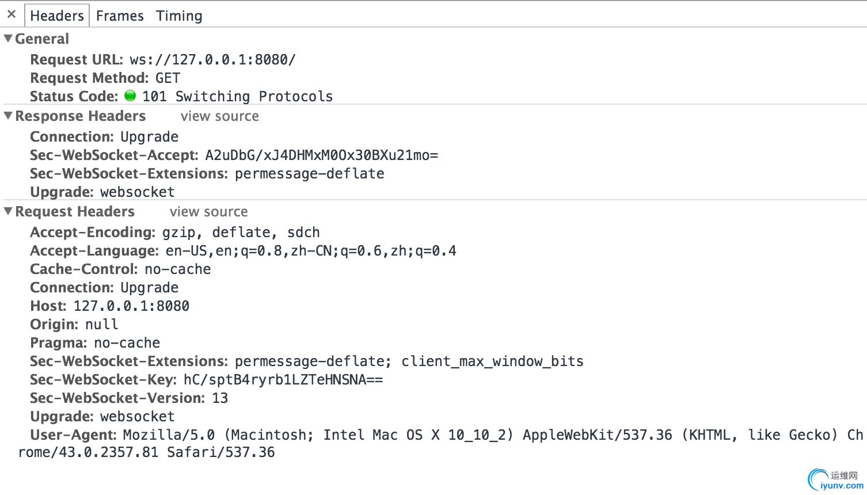The width and height of the screenshot is (867, 495).
Task: Click the iyunv.com watermark logo
Action: [x=835, y=479]
